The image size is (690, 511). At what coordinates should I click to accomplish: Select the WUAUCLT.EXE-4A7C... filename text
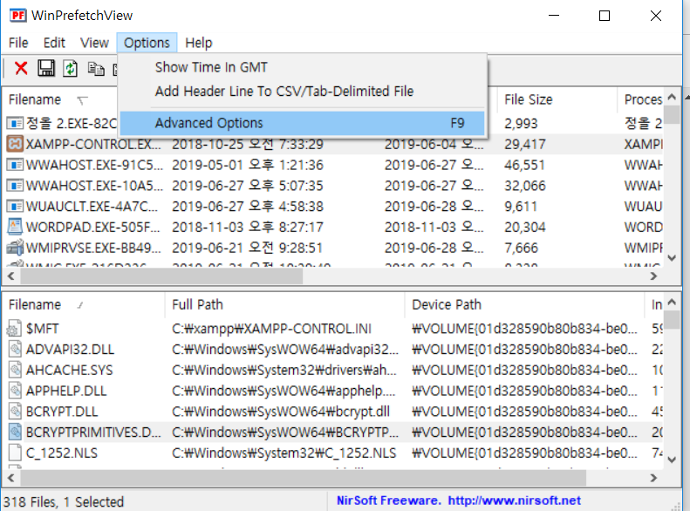[x=92, y=207]
